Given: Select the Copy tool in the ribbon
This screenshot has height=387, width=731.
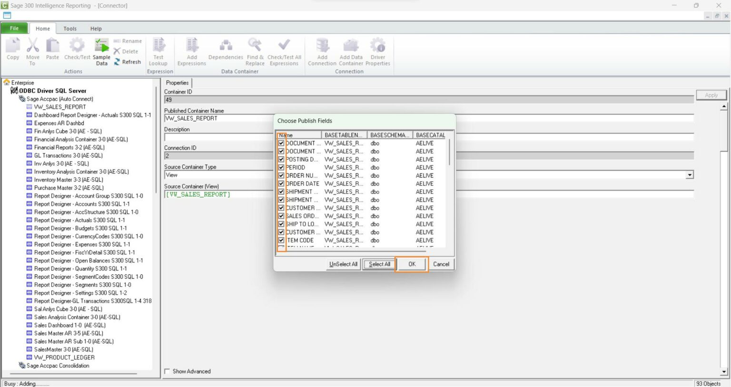Looking at the screenshot, I should click(x=12, y=50).
